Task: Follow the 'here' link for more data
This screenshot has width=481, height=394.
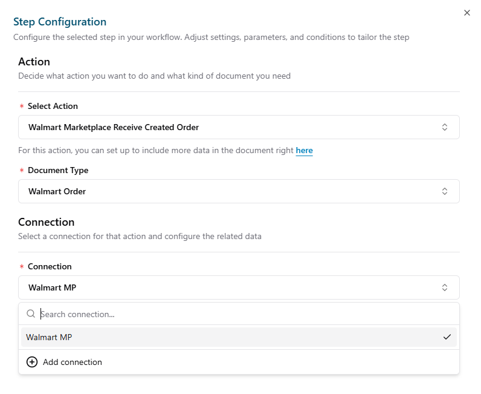Action: 304,150
